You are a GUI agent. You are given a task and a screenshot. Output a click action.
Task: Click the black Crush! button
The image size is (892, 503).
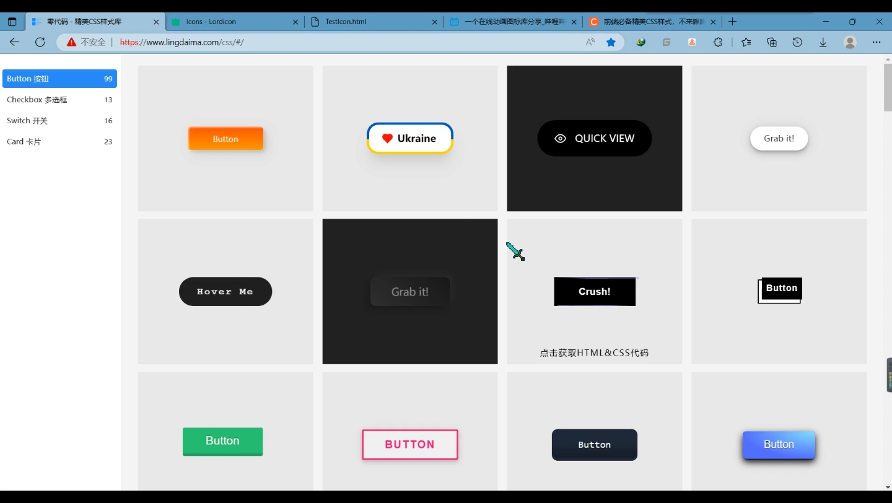595,292
